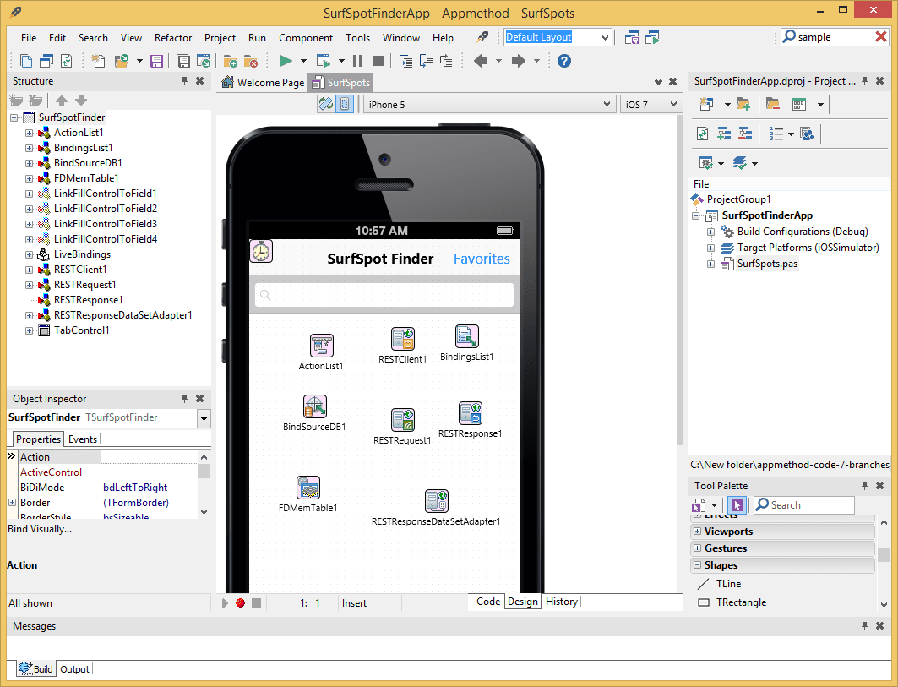The width and height of the screenshot is (898, 687).
Task: Toggle the rotate orientation button in designer
Action: pos(326,104)
